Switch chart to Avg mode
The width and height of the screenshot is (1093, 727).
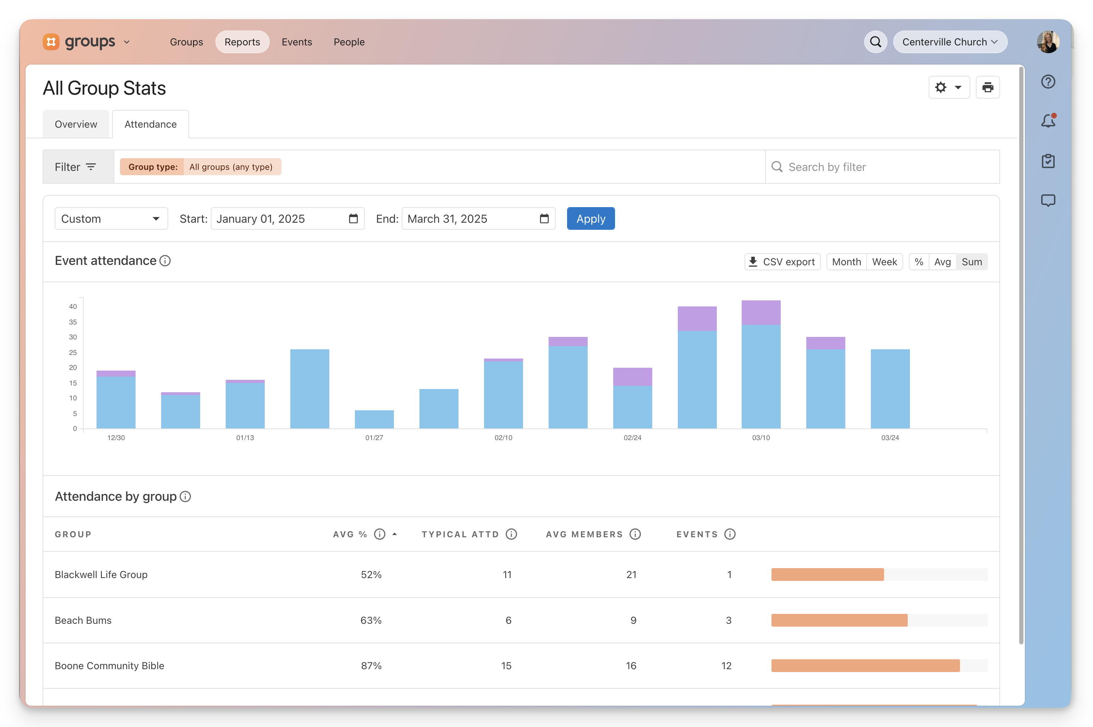tap(942, 262)
